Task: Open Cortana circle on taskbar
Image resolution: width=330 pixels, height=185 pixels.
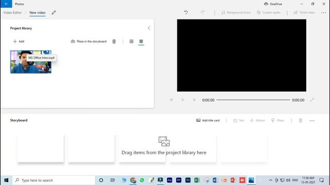Action: [x=101, y=180]
